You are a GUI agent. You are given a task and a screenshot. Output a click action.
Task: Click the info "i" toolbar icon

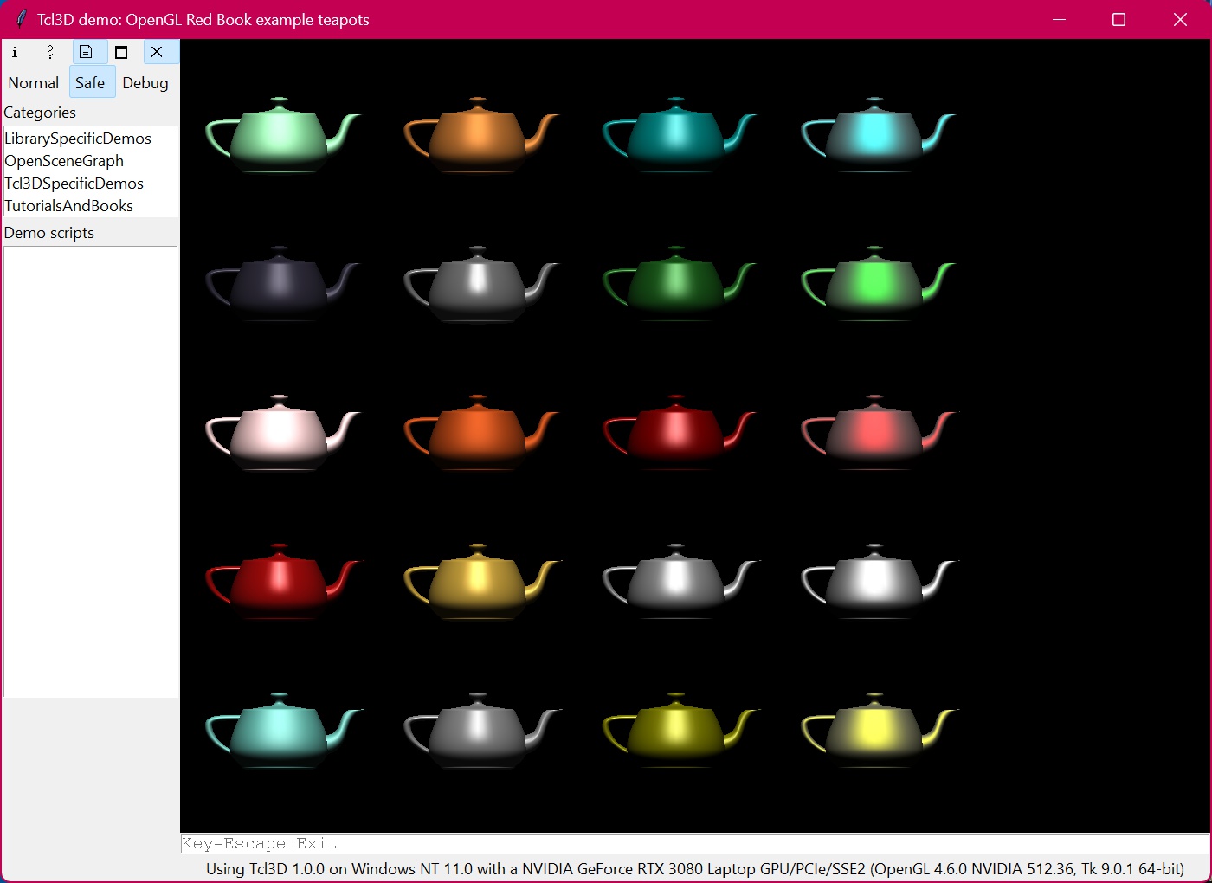15,52
